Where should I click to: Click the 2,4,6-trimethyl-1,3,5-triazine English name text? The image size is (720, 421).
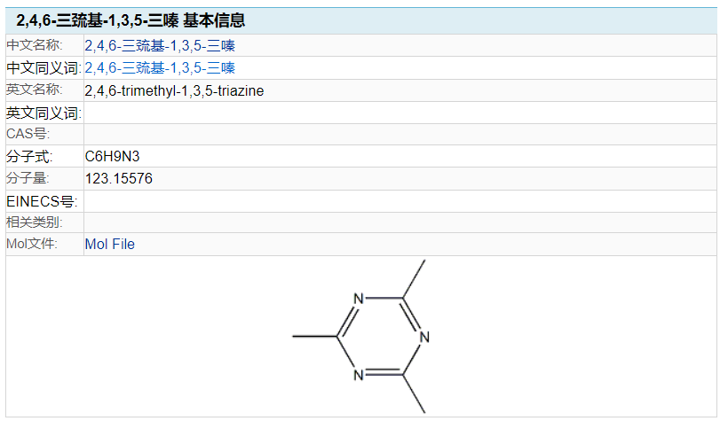(x=174, y=90)
